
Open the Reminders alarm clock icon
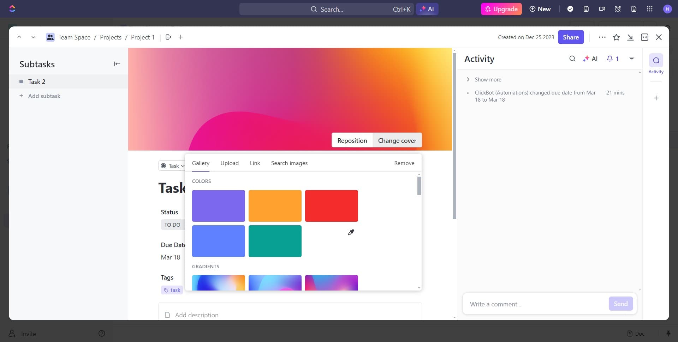pyautogui.click(x=618, y=9)
